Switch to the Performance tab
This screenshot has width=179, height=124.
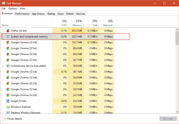(x=22, y=14)
